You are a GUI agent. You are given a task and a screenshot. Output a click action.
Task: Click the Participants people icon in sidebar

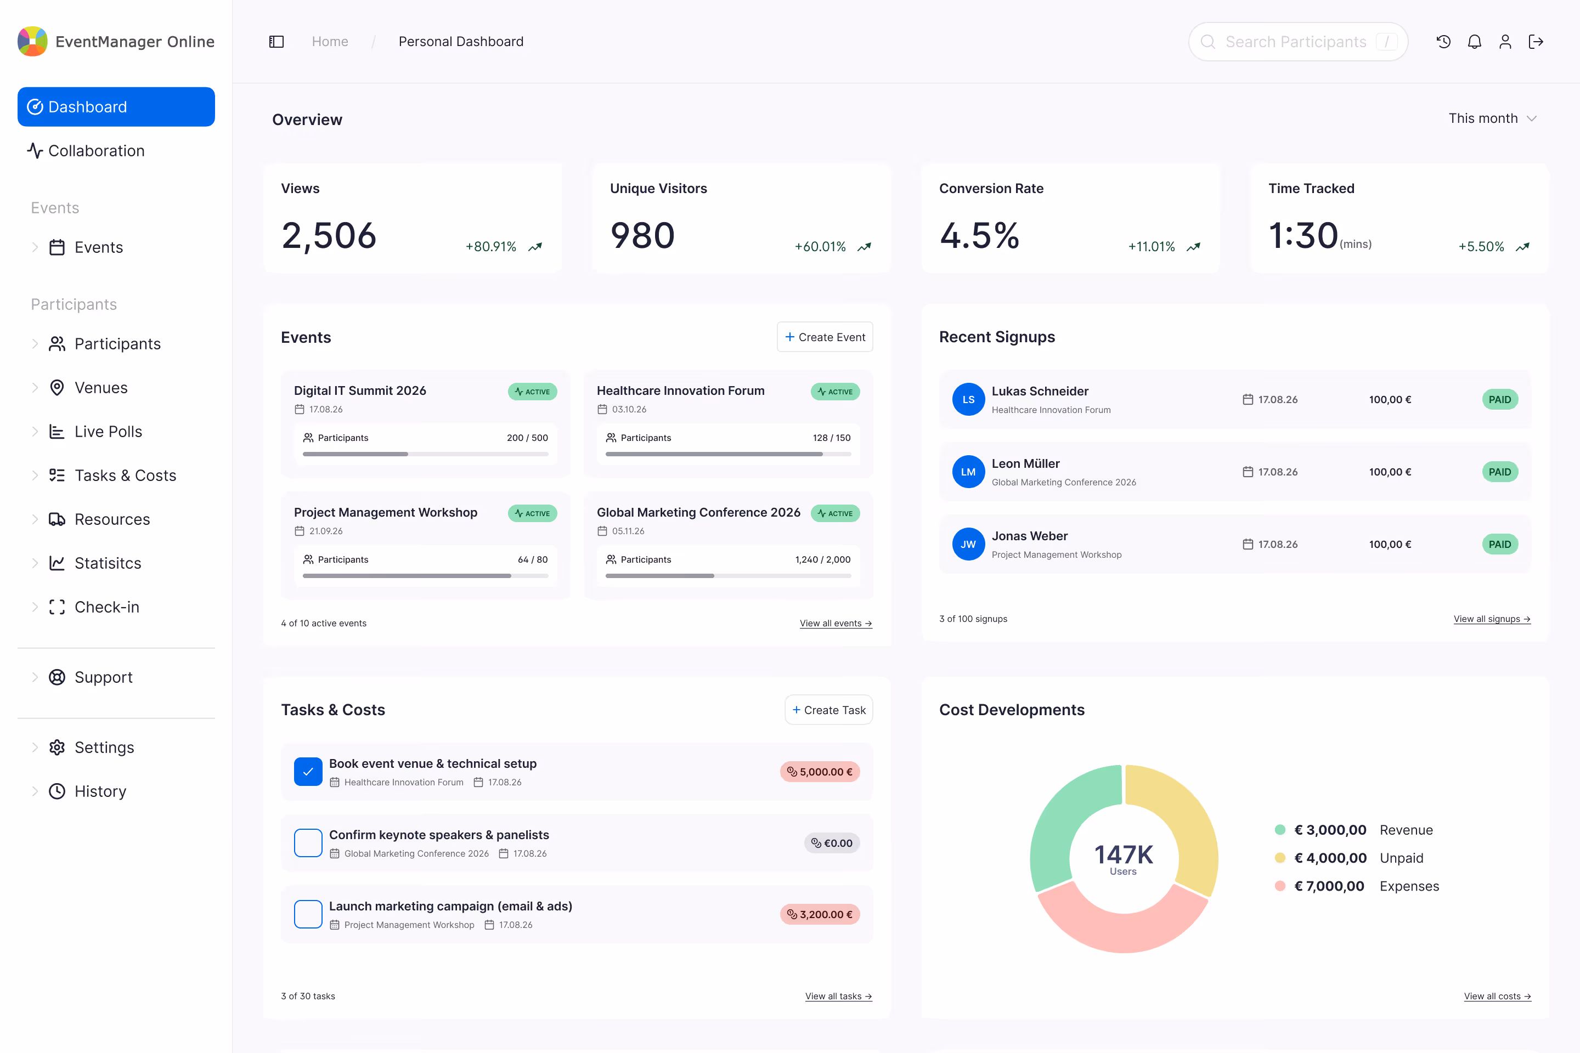pos(57,344)
